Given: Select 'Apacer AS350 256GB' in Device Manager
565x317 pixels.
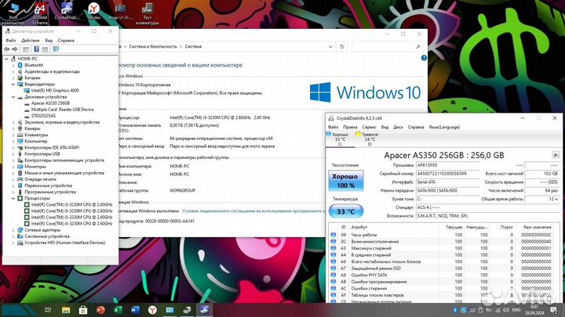Looking at the screenshot, I should pyautogui.click(x=50, y=103).
